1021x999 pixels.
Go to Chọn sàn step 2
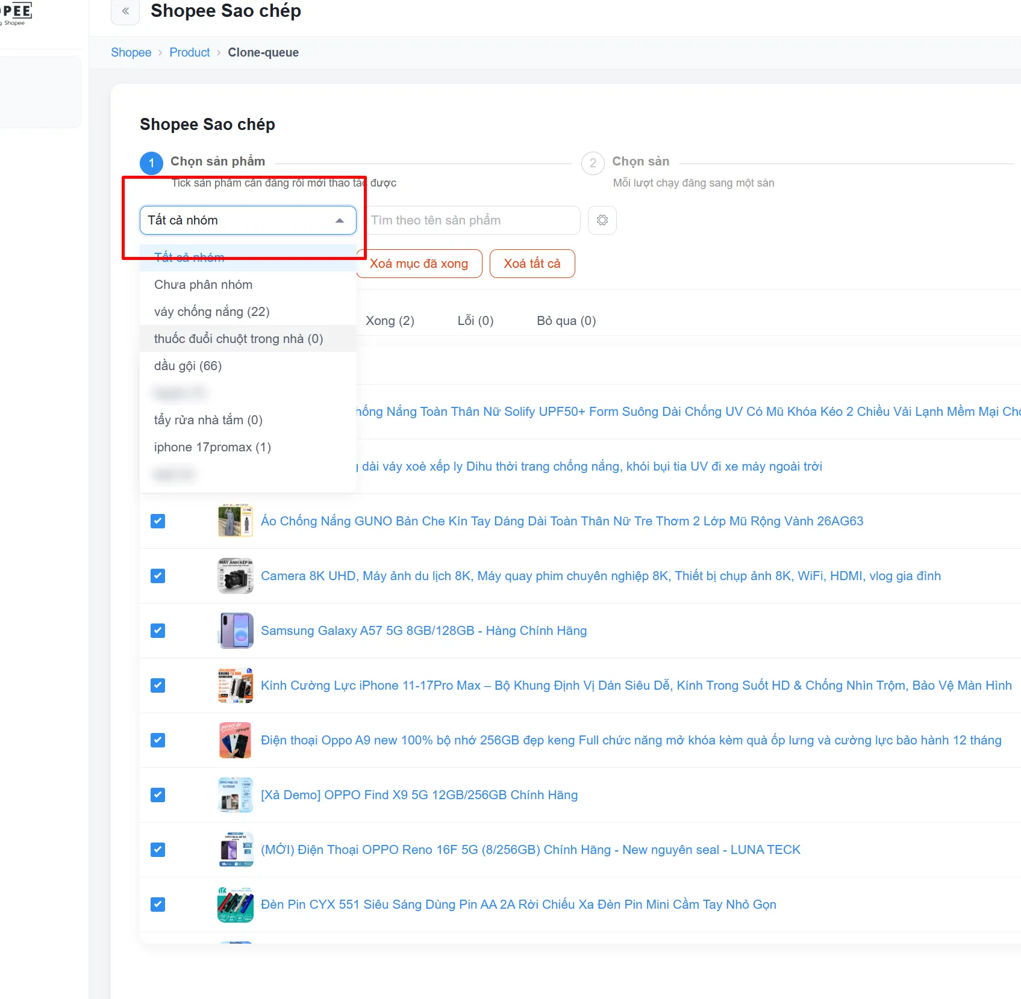pyautogui.click(x=641, y=161)
